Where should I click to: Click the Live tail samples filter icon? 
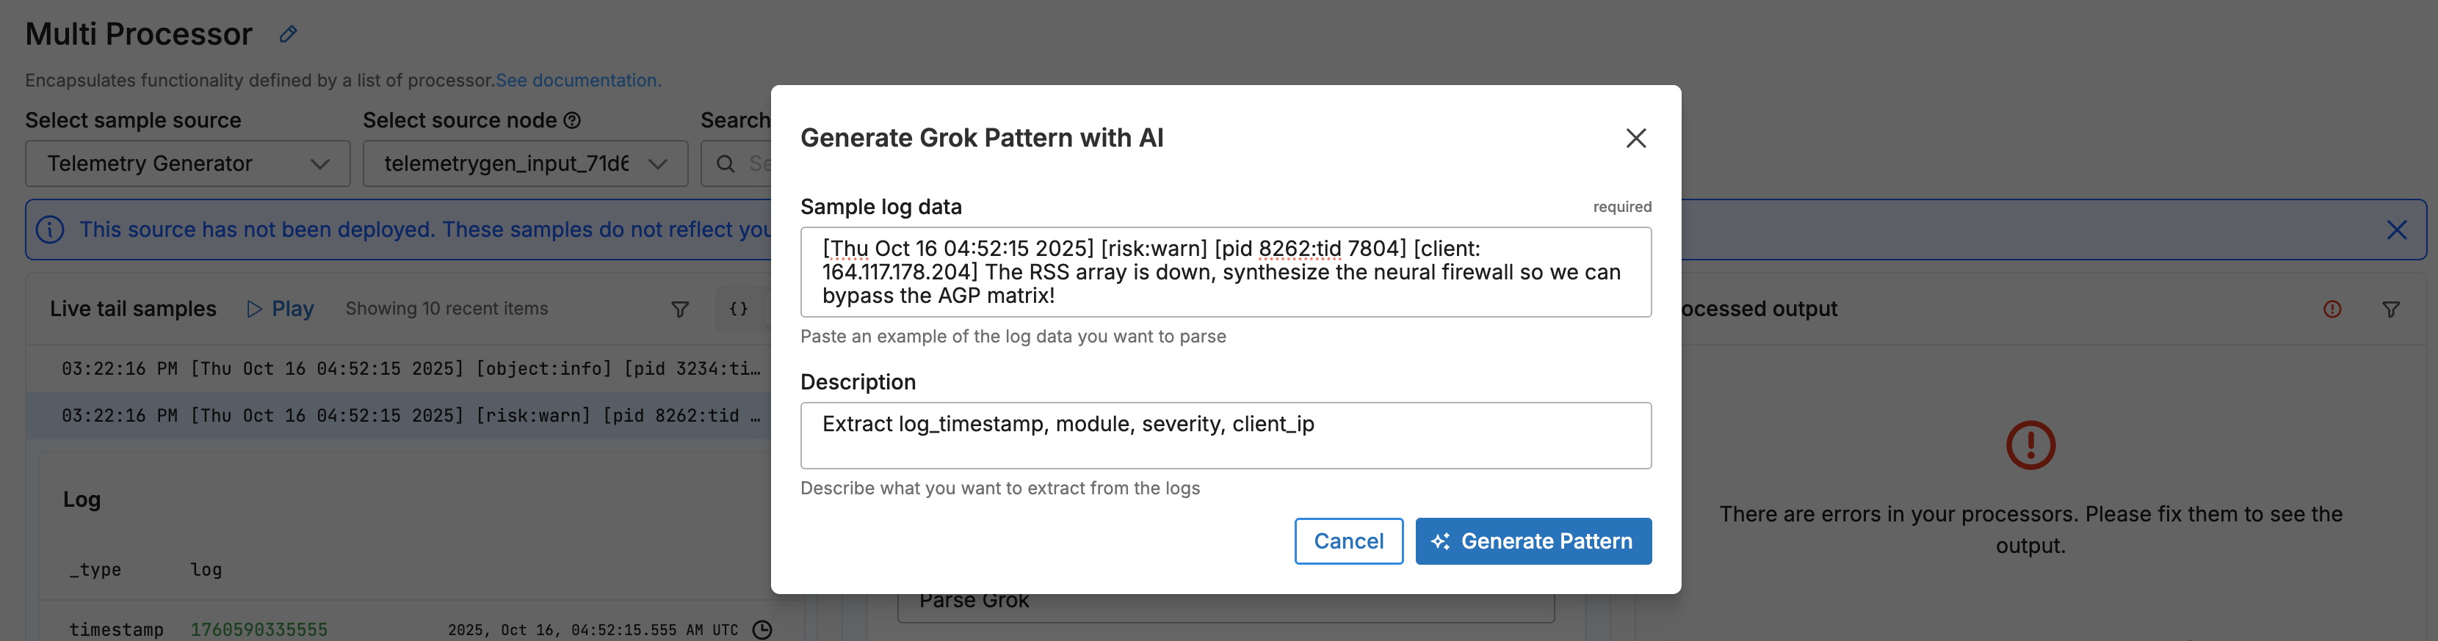[x=679, y=309]
